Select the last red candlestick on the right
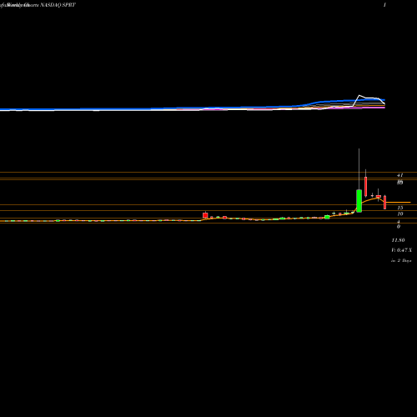 pos(385,203)
